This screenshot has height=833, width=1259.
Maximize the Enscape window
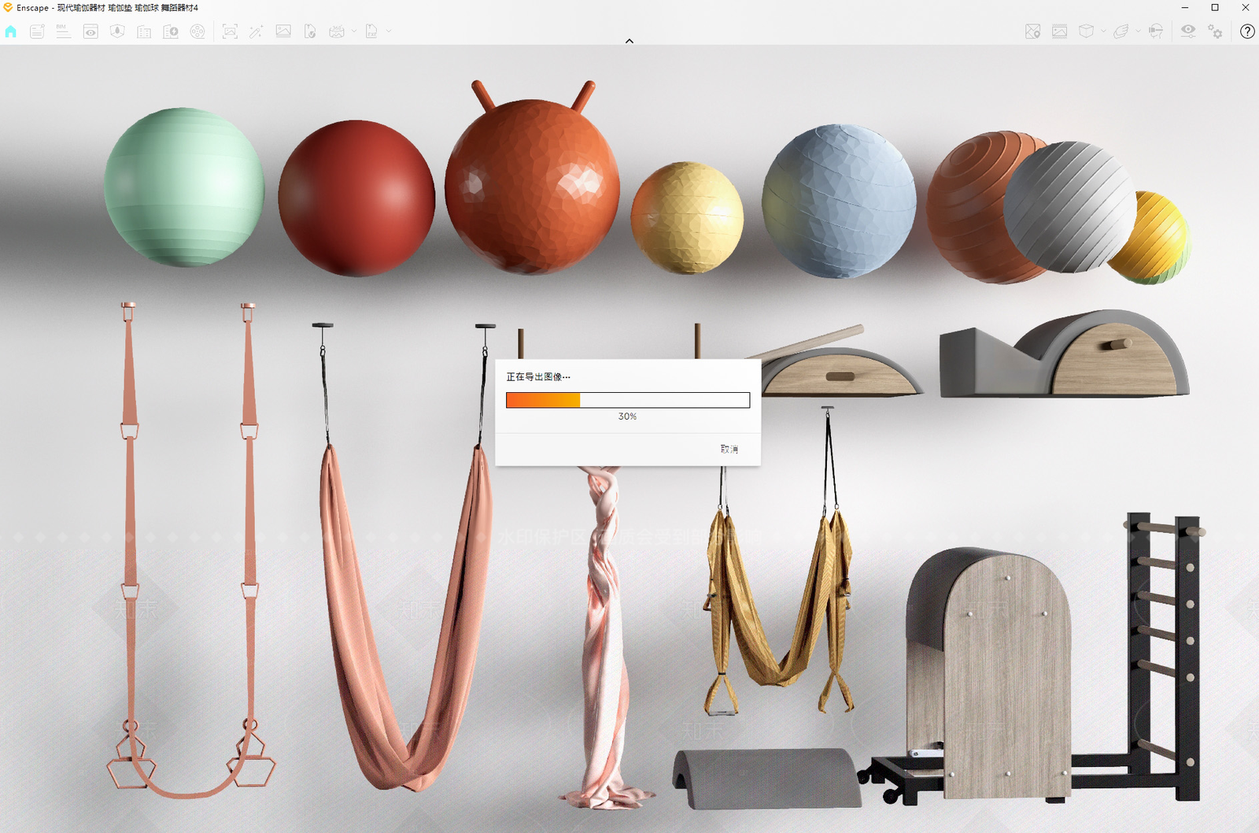[1215, 7]
